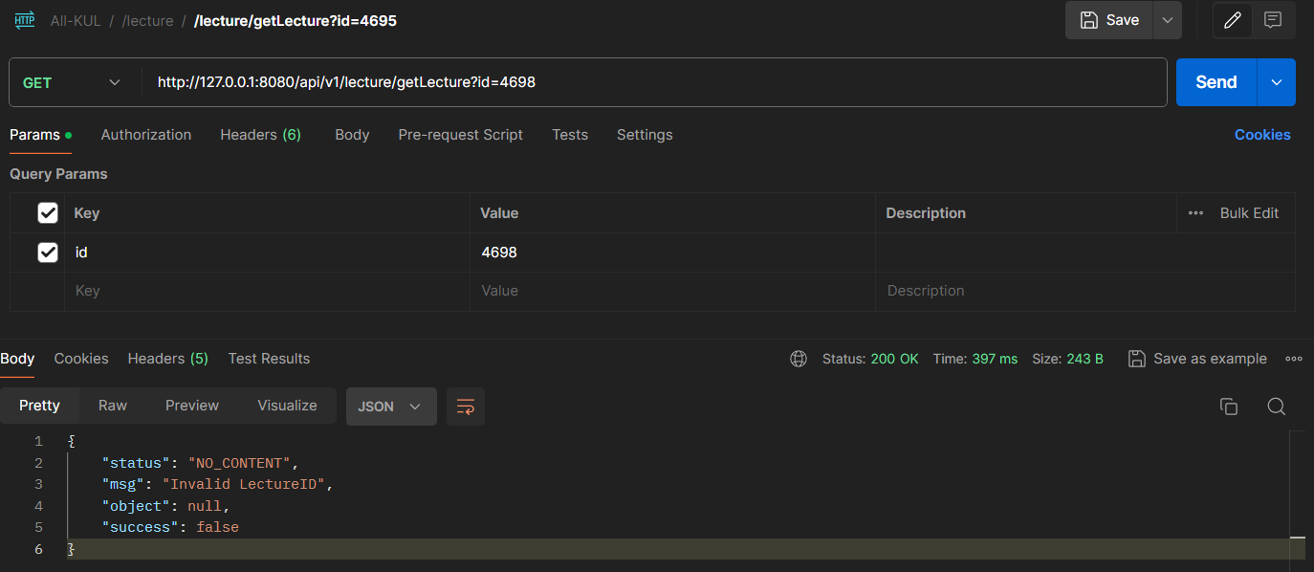Screen dimensions: 1314x572
Task: Copy response body with copy icon
Action: tap(1229, 407)
